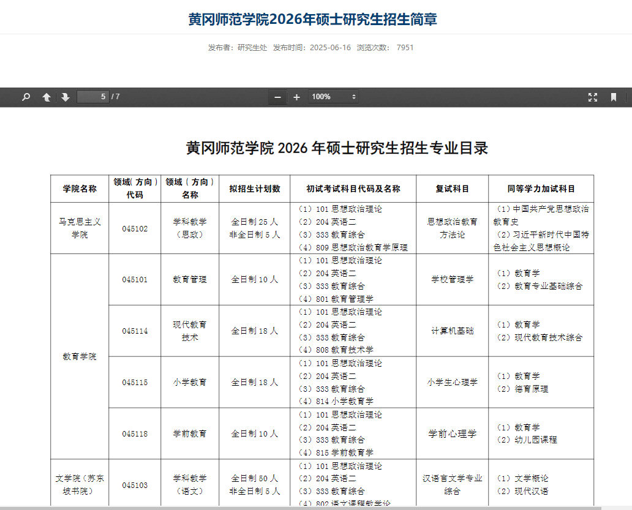Screen dimensions: 632x510
Task: Zoom out with the minus button
Action: [x=277, y=97]
